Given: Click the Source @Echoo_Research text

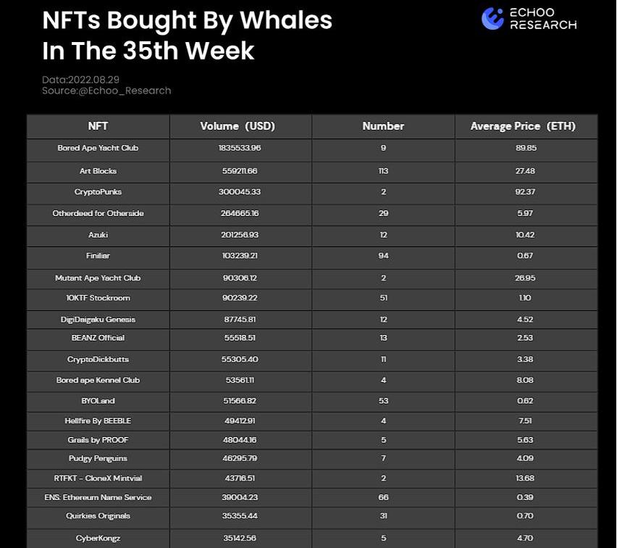Looking at the screenshot, I should click(106, 91).
